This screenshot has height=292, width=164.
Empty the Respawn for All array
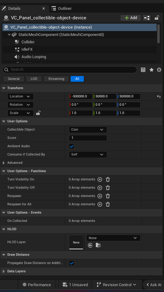point(108,204)
